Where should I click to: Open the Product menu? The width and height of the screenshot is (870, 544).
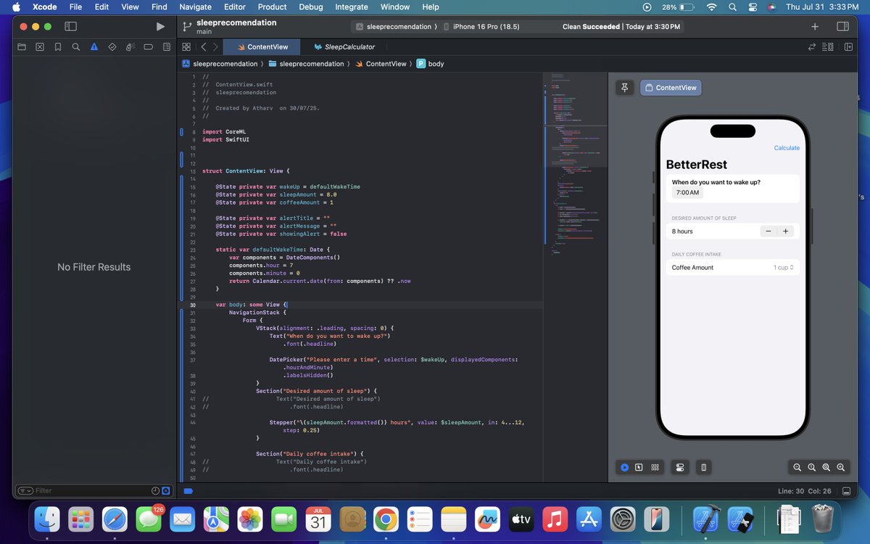point(272,7)
